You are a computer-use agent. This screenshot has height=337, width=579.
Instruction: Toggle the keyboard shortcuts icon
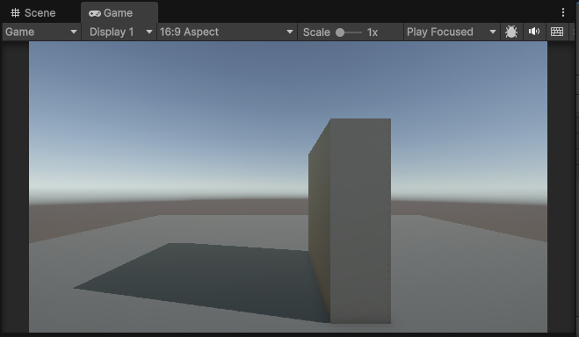[x=557, y=32]
